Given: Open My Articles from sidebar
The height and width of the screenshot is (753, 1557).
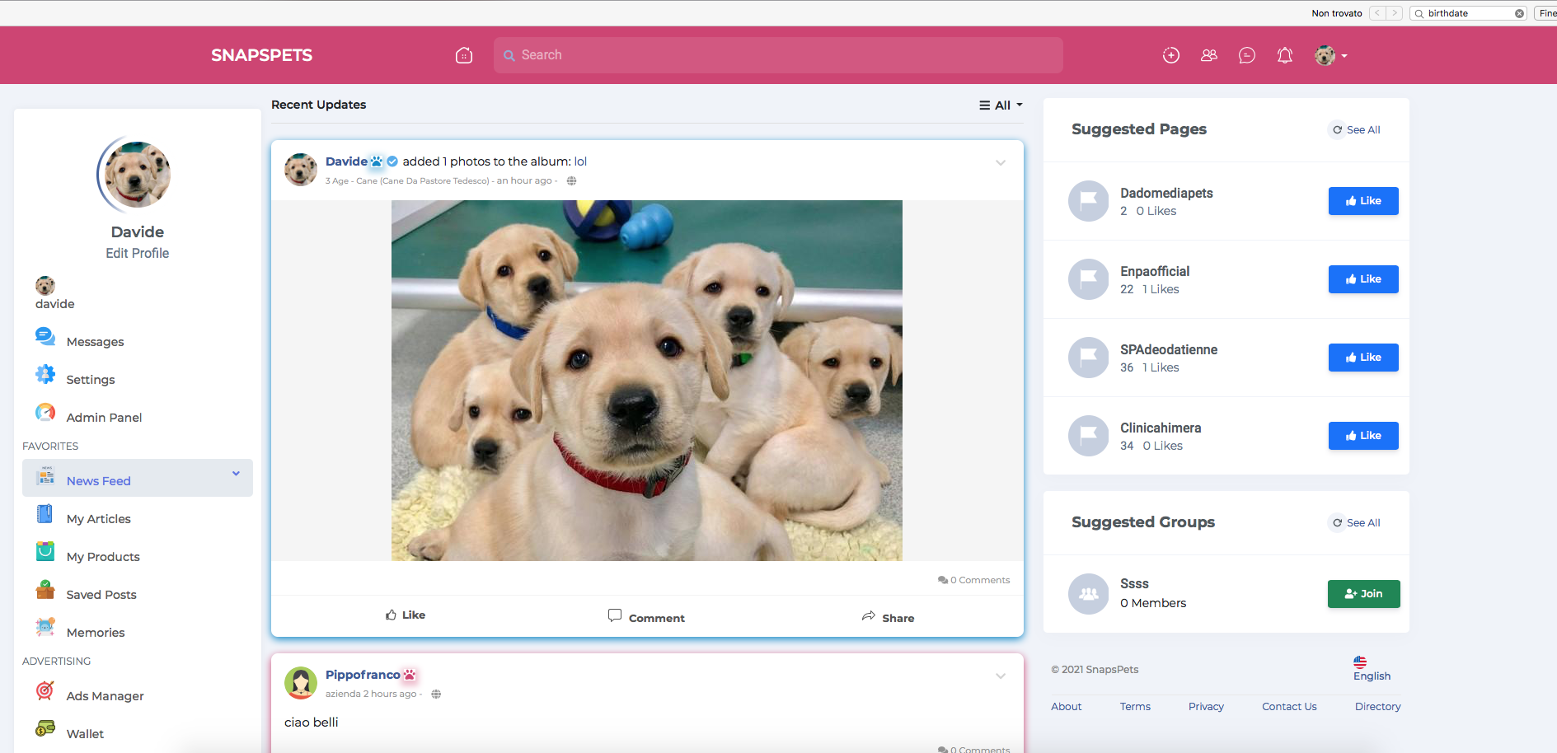Looking at the screenshot, I should click(x=98, y=519).
